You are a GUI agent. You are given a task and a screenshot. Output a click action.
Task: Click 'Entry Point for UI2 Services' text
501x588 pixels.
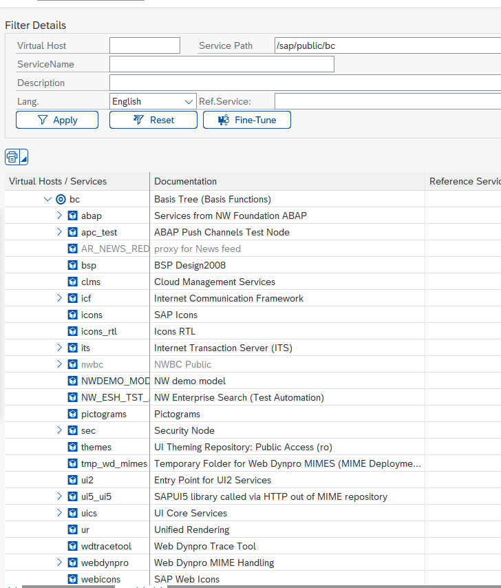(x=213, y=480)
